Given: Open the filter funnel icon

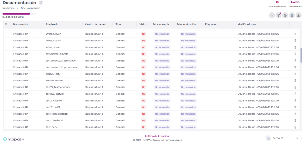Looking at the screenshot, I should pos(278,15).
